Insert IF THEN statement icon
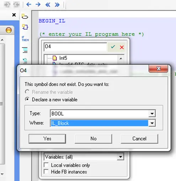Viewport: 176px width, 181px height. (25, 39)
